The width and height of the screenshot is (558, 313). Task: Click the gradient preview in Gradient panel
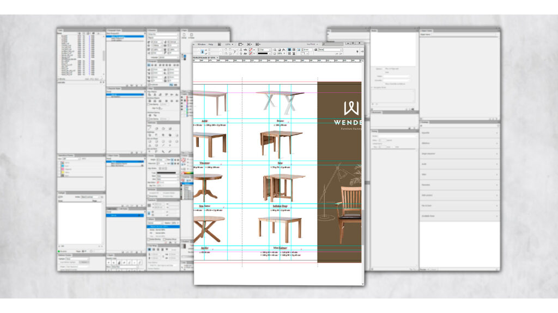click(184, 246)
